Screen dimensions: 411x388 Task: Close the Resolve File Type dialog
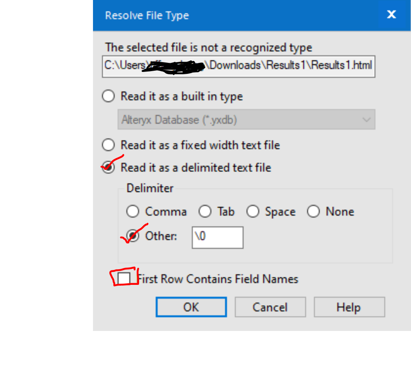pyautogui.click(x=391, y=14)
